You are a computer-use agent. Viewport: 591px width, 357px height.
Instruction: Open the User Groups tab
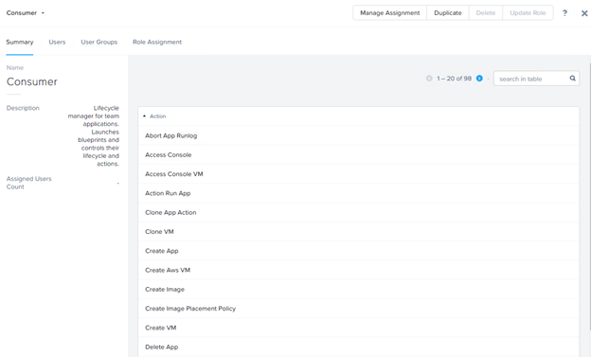point(99,42)
